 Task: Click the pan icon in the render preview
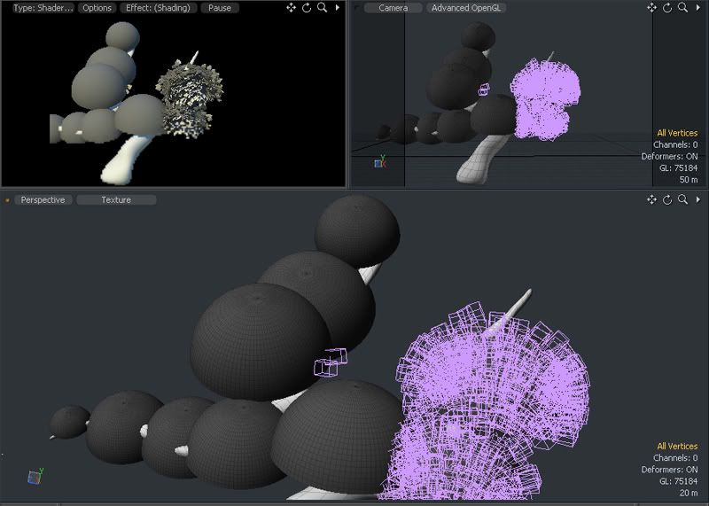(x=291, y=8)
